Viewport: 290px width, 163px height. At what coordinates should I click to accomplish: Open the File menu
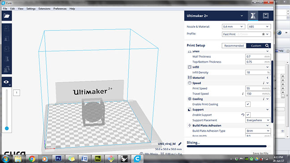click(x=5, y=9)
